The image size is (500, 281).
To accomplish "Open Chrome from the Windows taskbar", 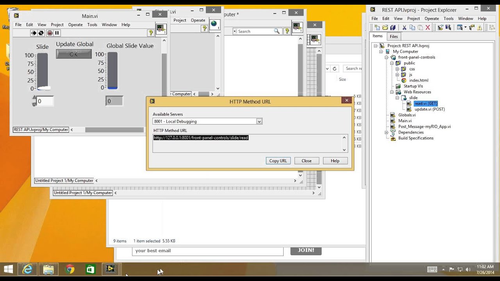I will point(70,269).
